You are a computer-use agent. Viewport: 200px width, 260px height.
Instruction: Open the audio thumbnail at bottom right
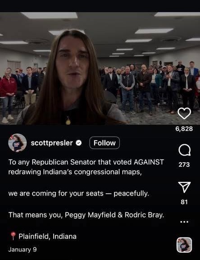tap(184, 245)
